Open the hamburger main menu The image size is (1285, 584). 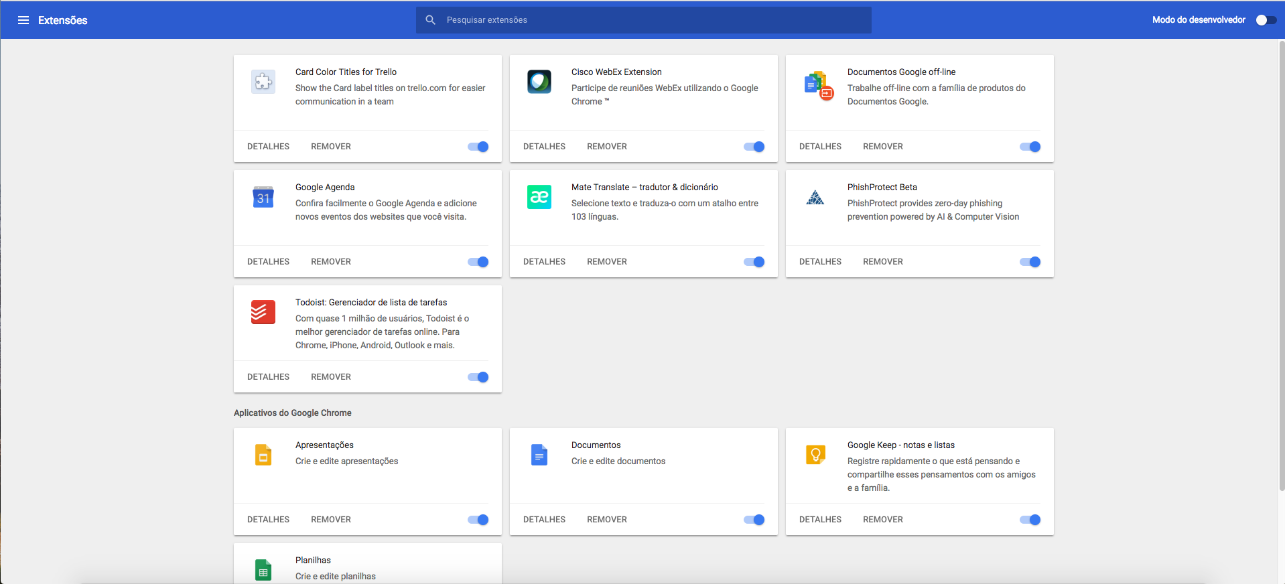click(x=23, y=20)
